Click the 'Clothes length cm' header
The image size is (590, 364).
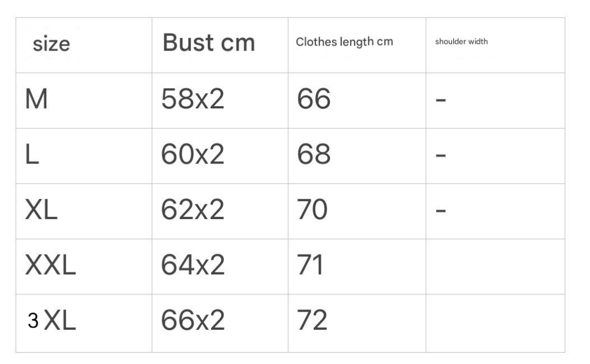(x=344, y=42)
